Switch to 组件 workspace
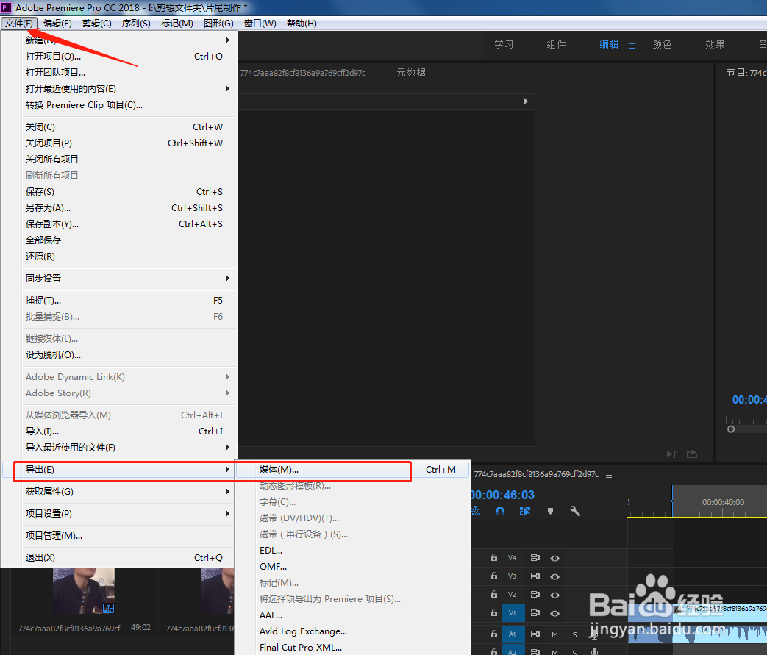Image resolution: width=767 pixels, height=655 pixels. click(x=556, y=45)
